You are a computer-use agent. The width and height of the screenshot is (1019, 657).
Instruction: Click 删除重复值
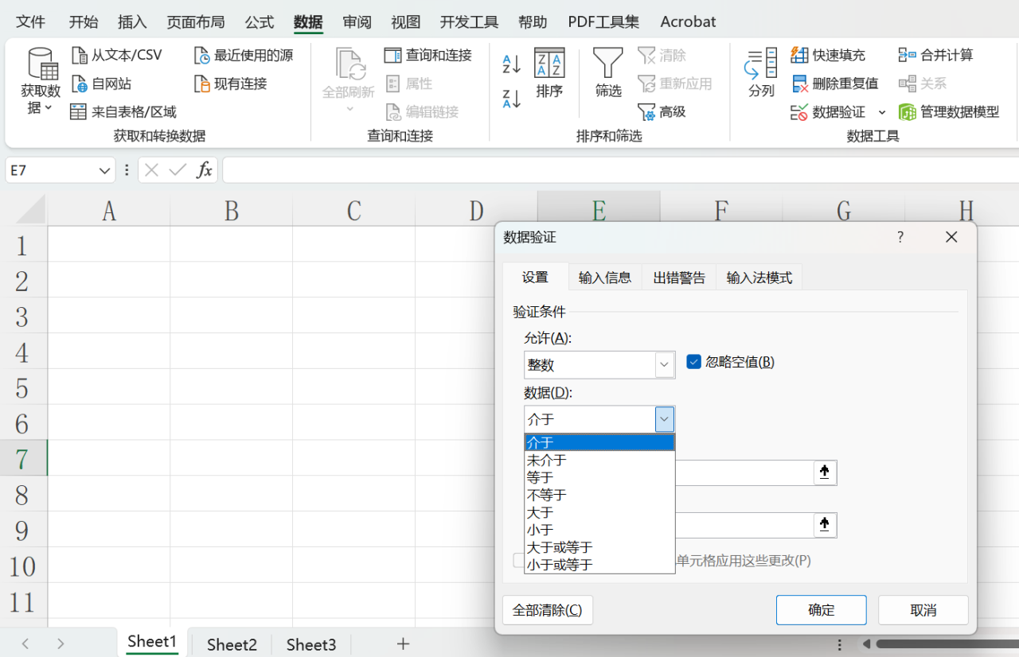click(834, 84)
